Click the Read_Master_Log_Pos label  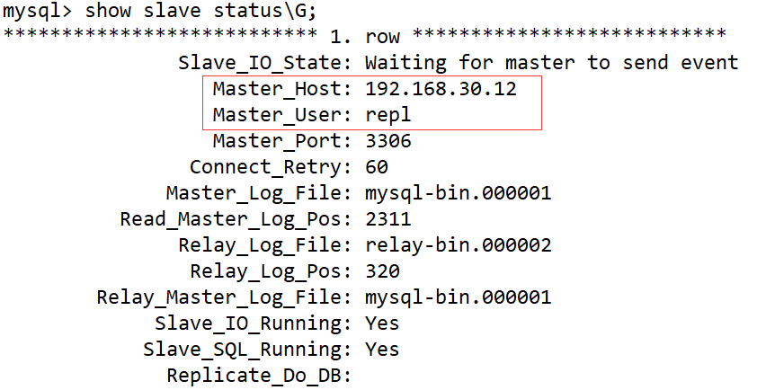236,219
